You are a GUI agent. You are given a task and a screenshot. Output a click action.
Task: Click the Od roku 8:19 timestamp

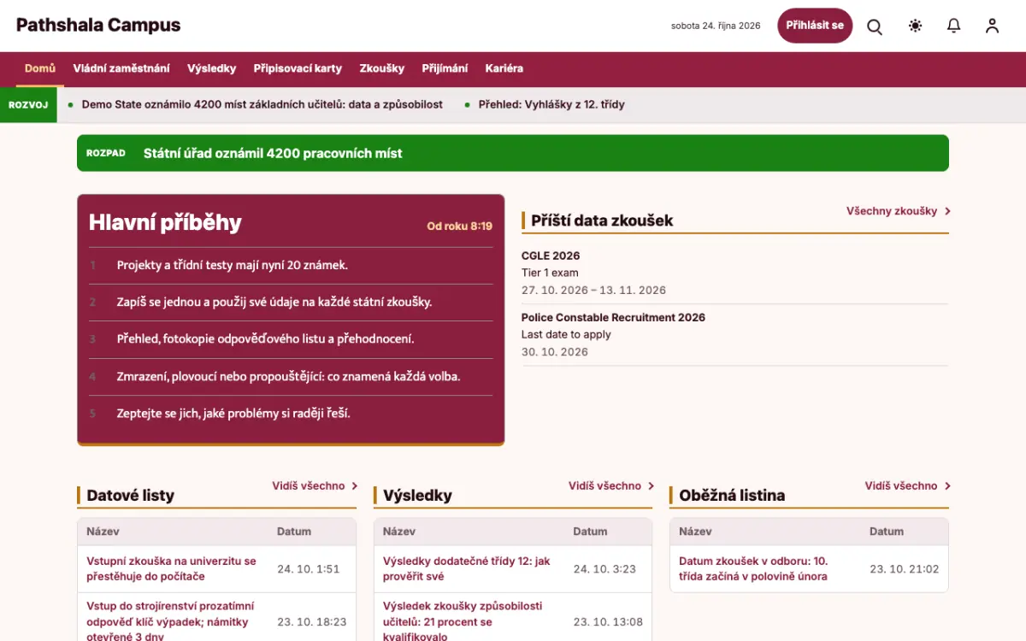click(x=460, y=226)
